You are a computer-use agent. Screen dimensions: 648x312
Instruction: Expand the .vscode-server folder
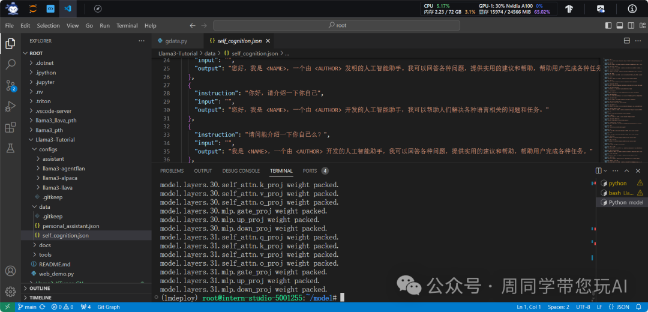point(53,111)
